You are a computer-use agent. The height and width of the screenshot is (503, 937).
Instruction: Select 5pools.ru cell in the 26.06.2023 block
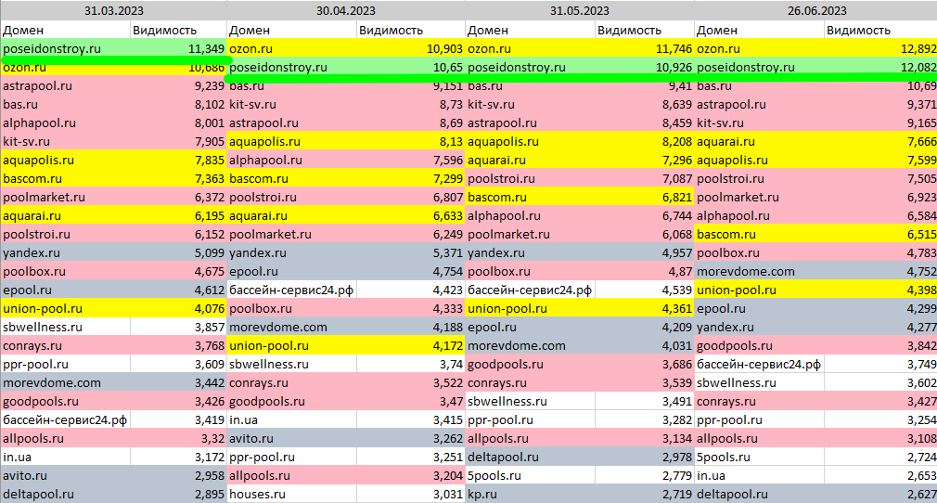click(760, 457)
